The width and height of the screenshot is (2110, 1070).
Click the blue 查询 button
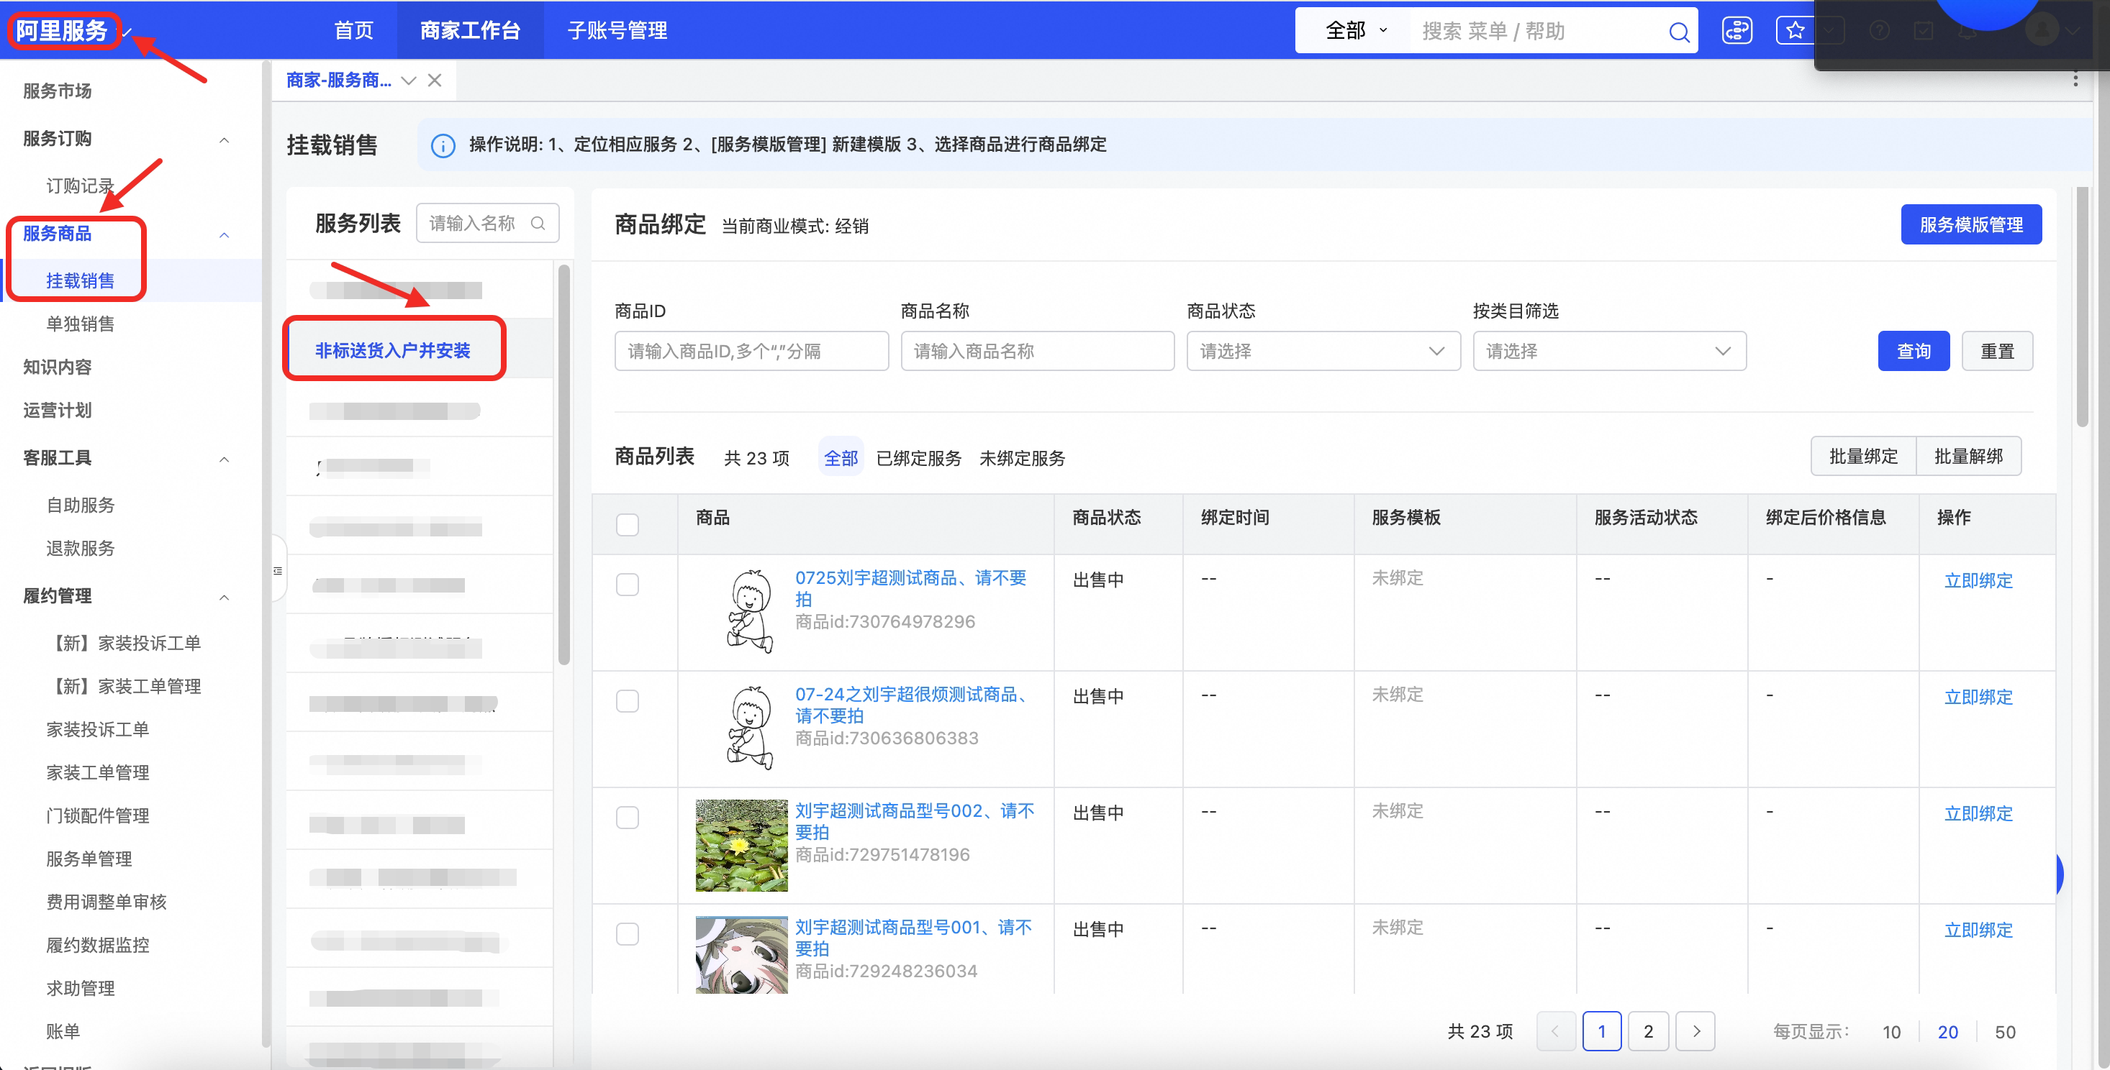pos(1914,351)
